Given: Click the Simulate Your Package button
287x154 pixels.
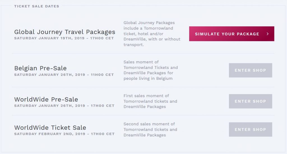Looking at the screenshot, I should point(232,34).
